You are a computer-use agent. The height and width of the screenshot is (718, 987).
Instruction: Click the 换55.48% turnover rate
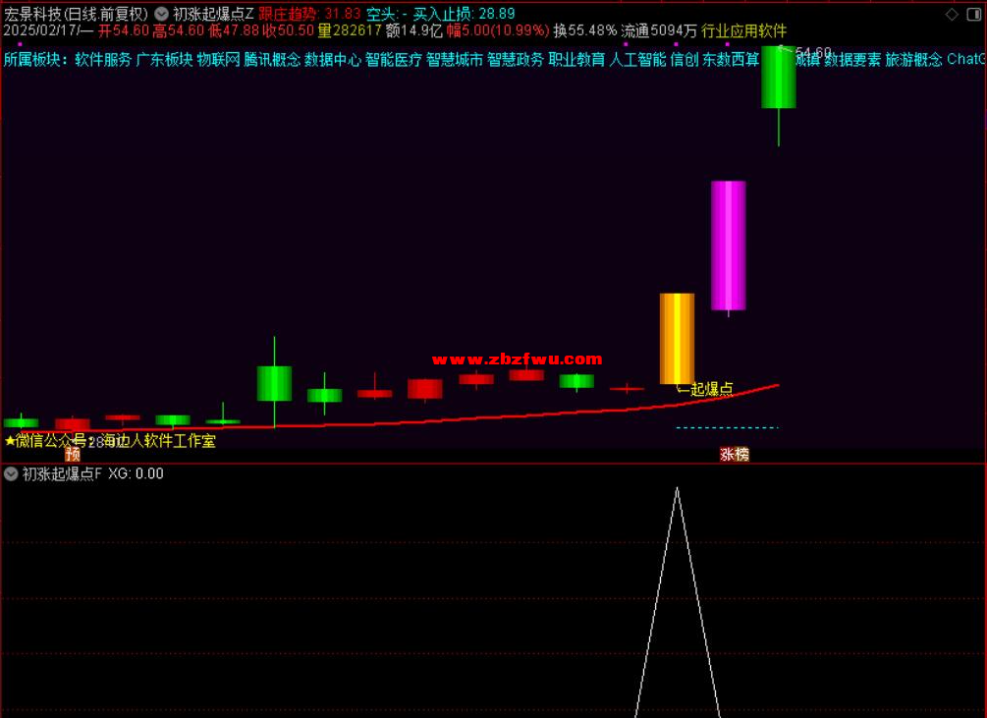[x=585, y=30]
